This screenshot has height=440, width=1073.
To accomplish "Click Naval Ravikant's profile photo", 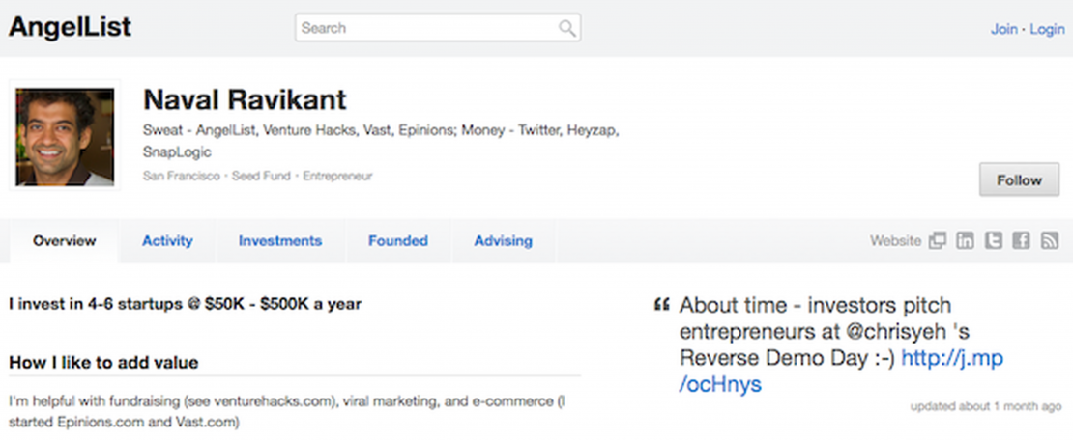I will (x=65, y=136).
